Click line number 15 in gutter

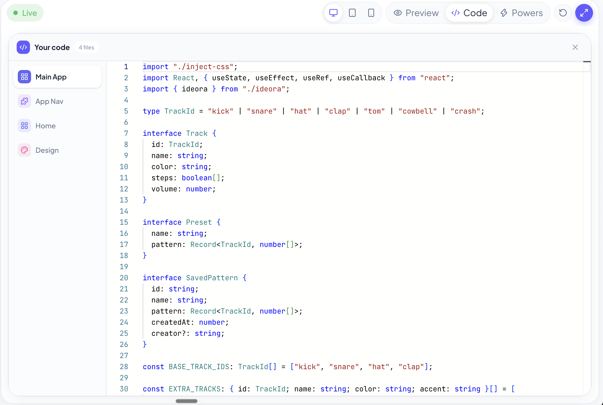pyautogui.click(x=124, y=222)
